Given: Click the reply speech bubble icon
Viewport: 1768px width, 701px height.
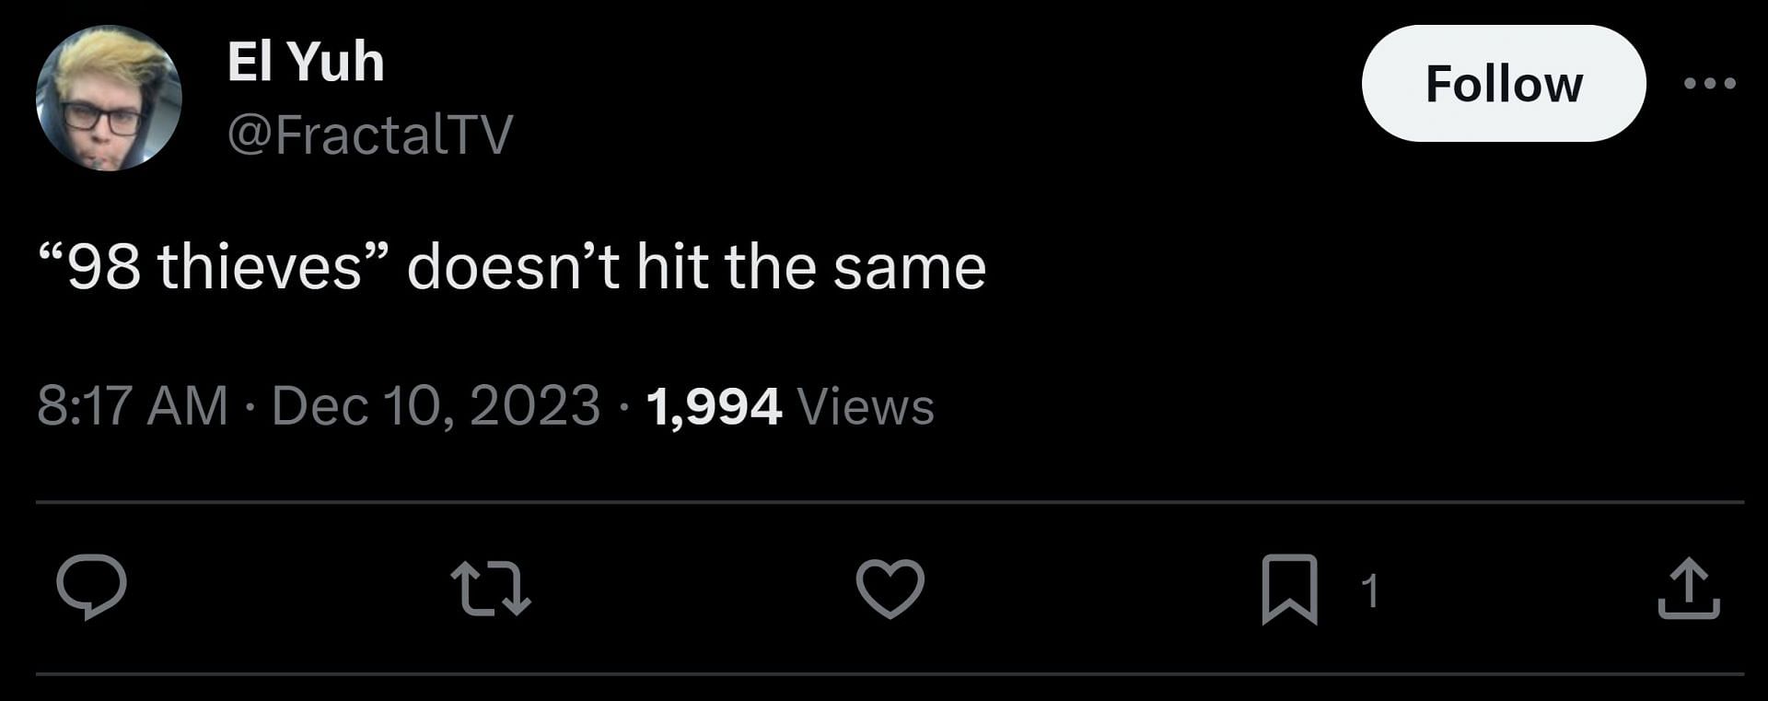Looking at the screenshot, I should 91,588.
